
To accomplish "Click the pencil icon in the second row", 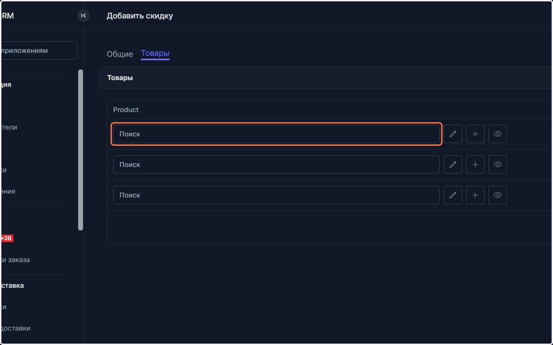I will click(453, 164).
